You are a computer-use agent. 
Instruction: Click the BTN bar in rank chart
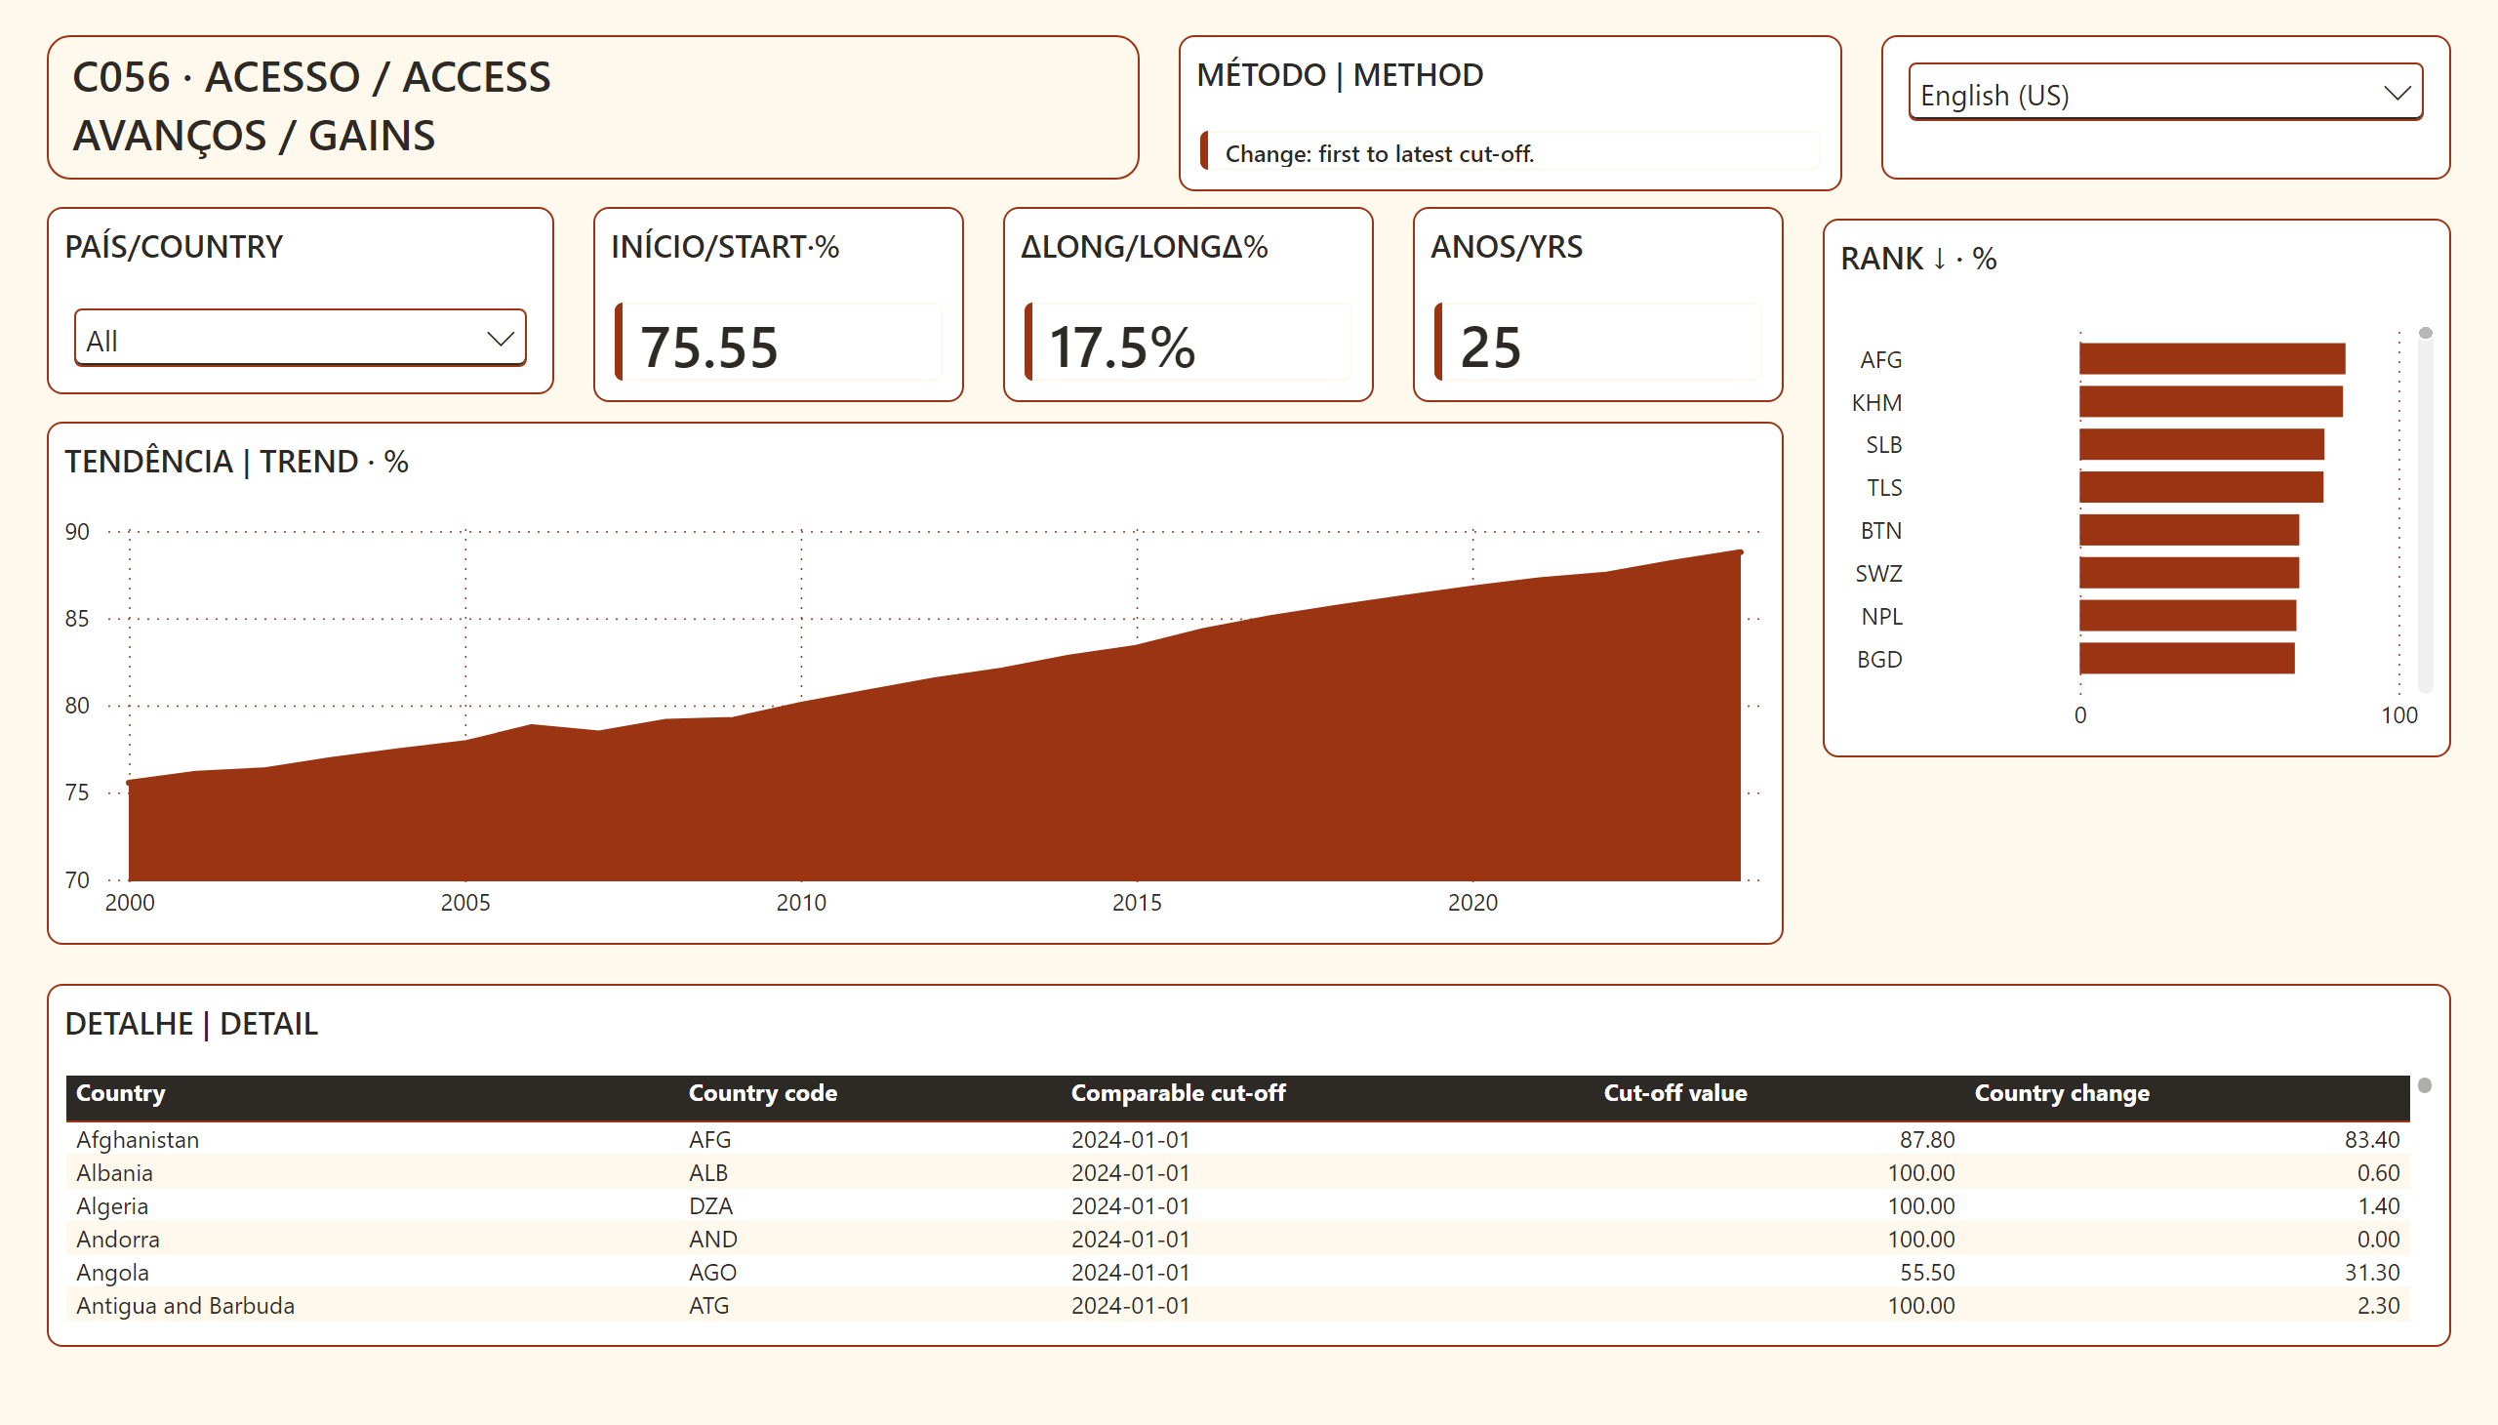2189,529
